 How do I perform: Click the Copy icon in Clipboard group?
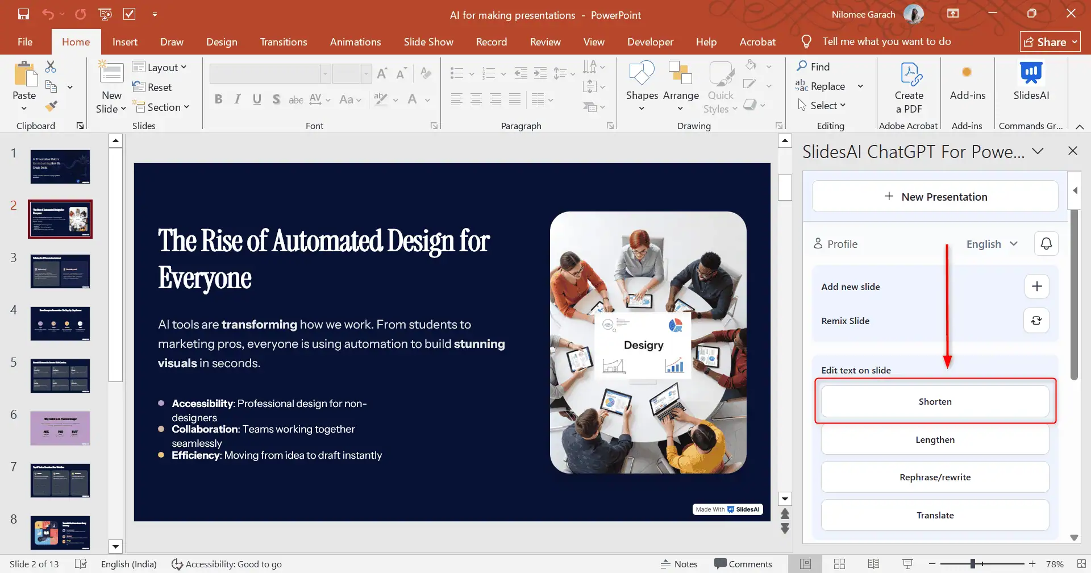[x=51, y=86]
